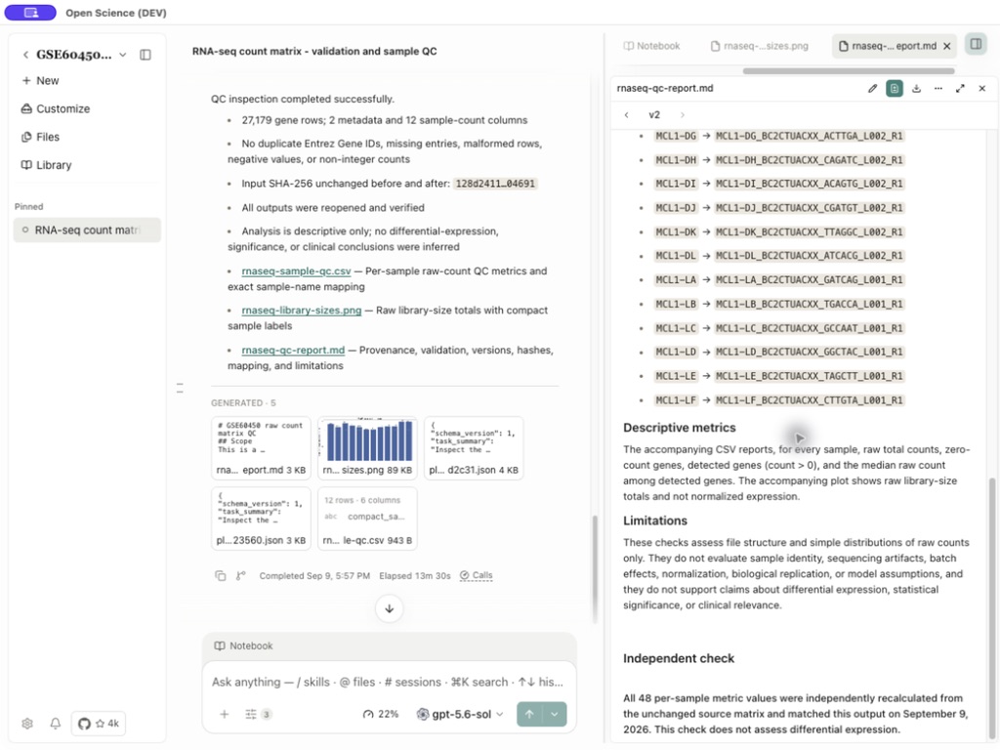Open the gpt-5.6-sol model dropdown
This screenshot has width=1000, height=750.
460,714
